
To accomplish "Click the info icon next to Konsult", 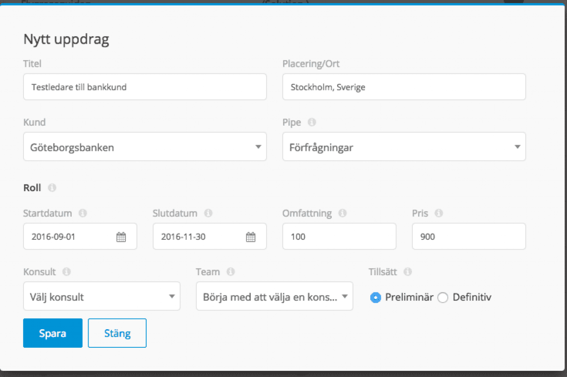I will click(66, 272).
